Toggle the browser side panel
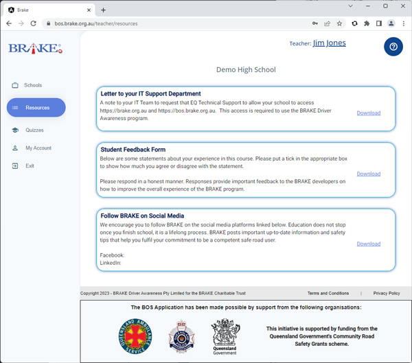The image size is (412, 363). 378,23
